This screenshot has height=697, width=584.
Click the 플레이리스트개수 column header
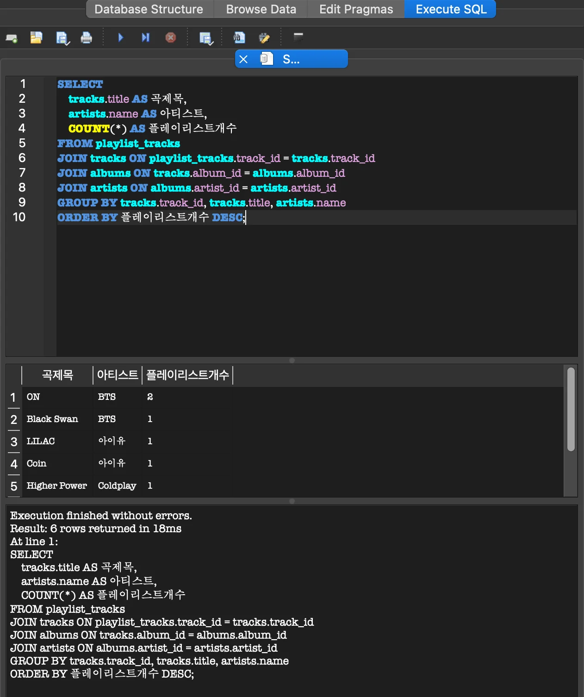[x=187, y=375]
